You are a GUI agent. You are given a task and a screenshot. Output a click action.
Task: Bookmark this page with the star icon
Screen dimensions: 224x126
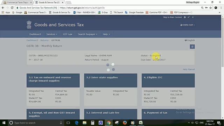point(211,8)
